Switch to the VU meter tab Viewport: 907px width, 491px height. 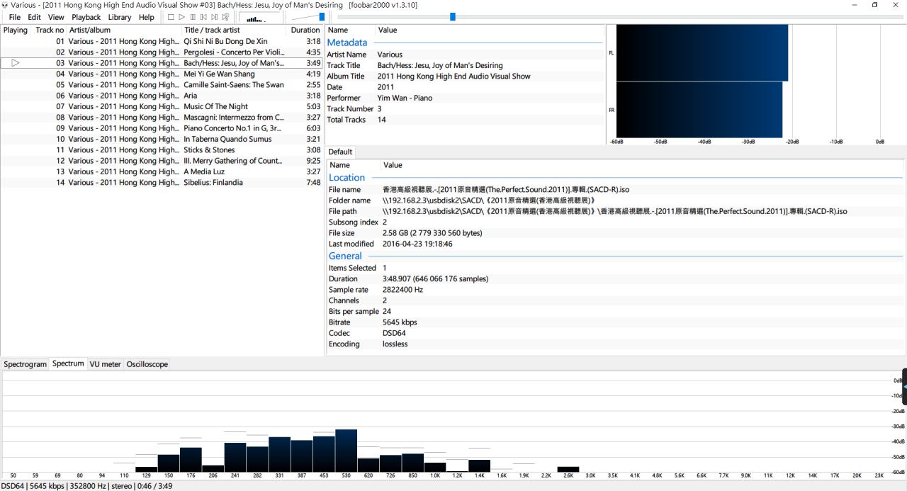point(105,364)
